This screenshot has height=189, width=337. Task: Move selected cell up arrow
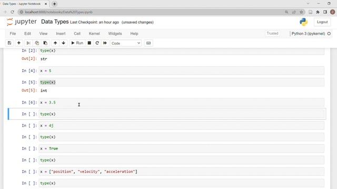[55, 43]
